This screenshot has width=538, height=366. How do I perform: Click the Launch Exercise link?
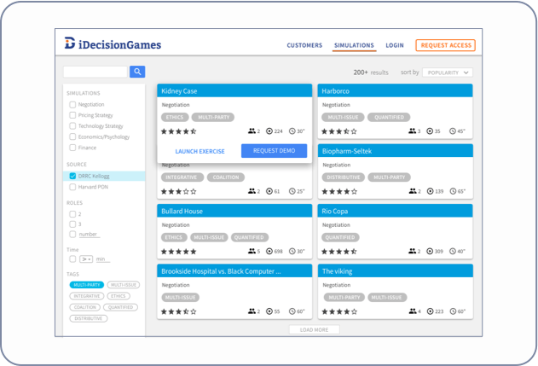pos(200,151)
